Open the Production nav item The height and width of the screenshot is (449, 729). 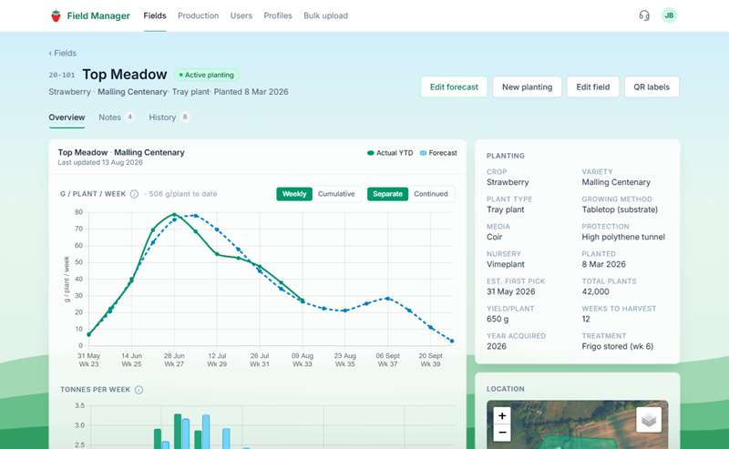(x=198, y=15)
